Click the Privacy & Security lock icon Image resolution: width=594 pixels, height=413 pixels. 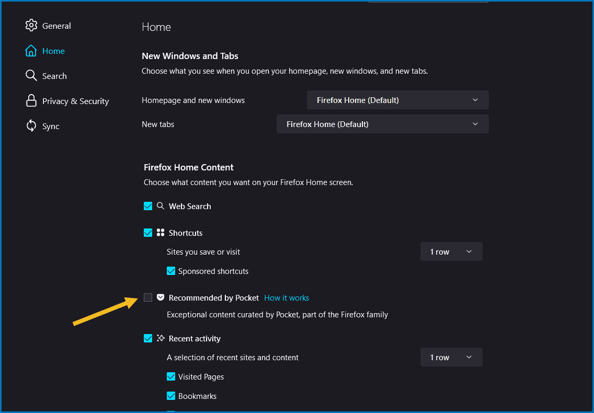(x=31, y=101)
